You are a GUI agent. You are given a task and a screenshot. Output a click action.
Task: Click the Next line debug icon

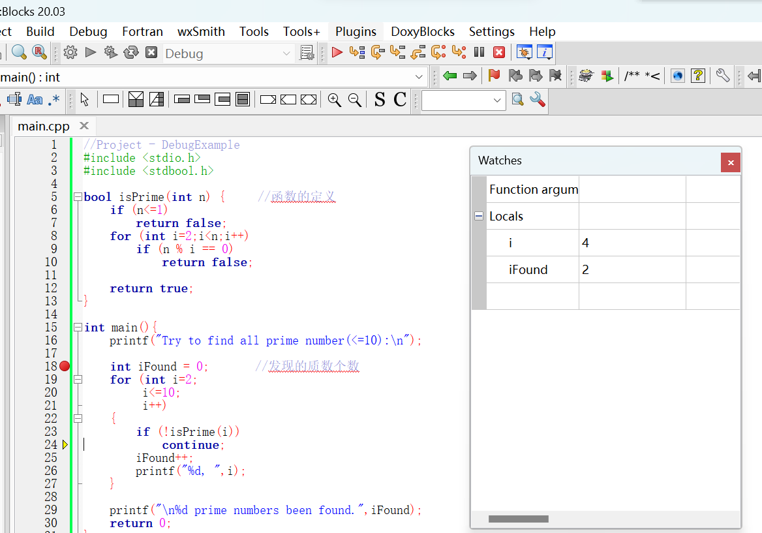point(378,52)
